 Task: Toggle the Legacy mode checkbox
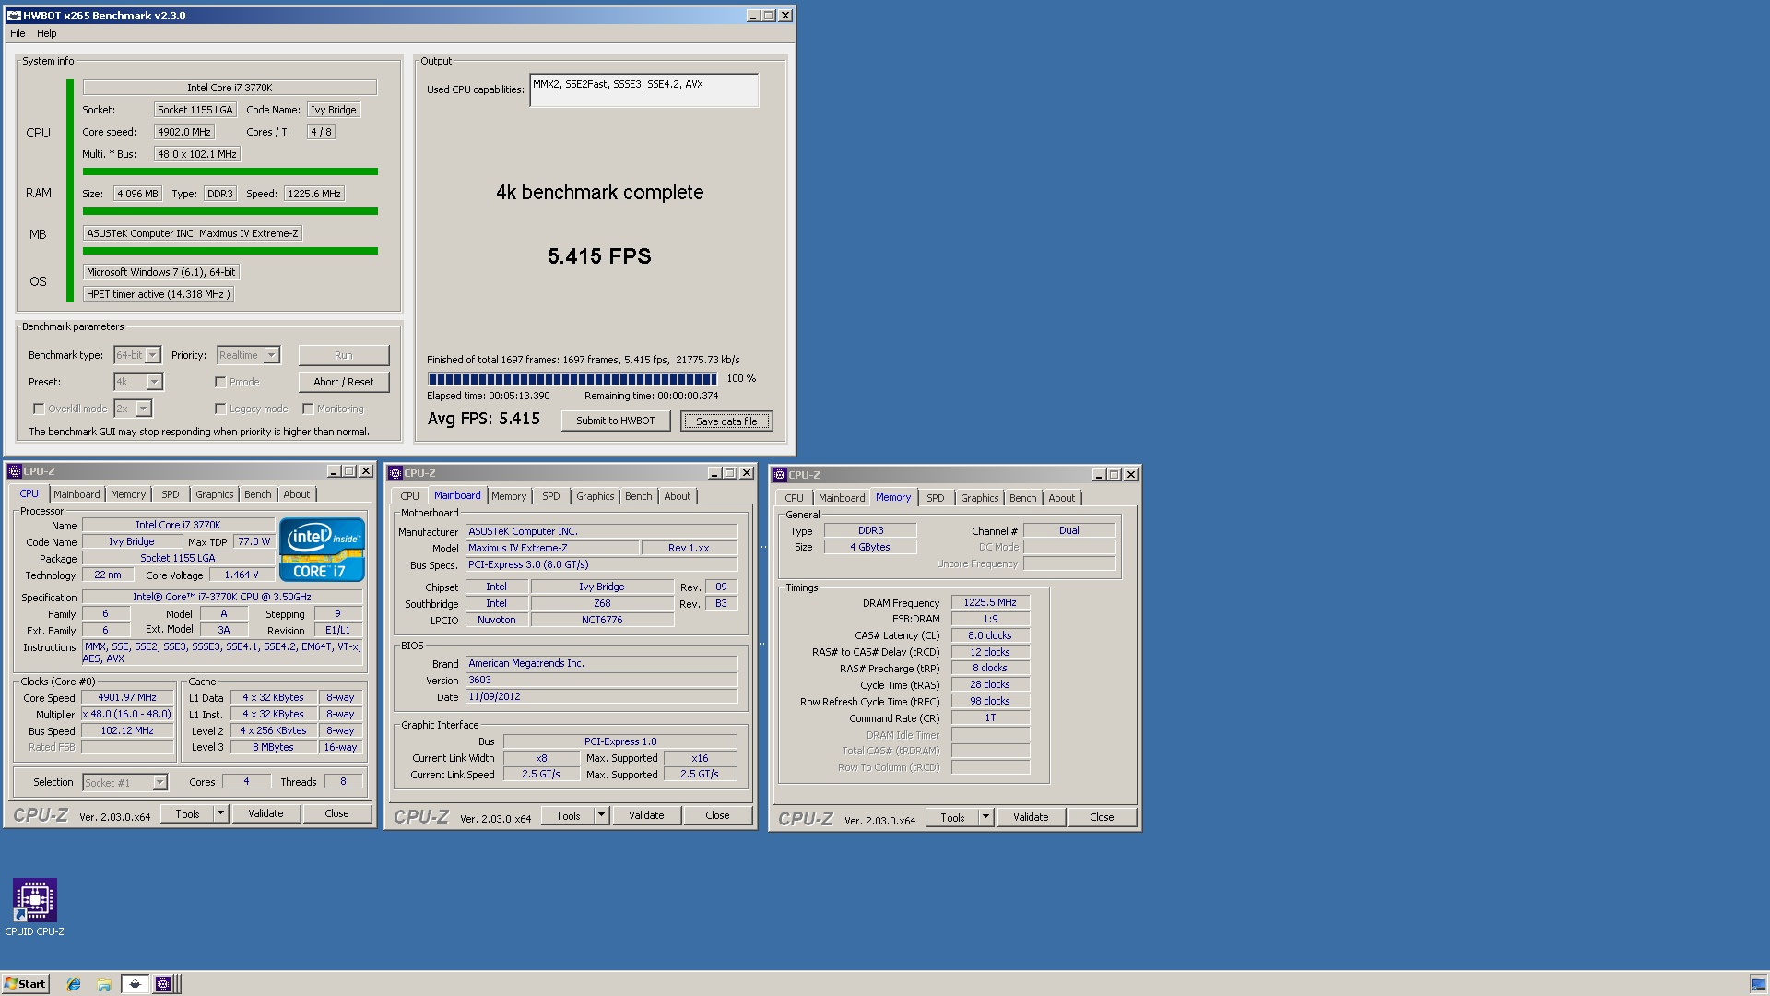pyautogui.click(x=220, y=409)
